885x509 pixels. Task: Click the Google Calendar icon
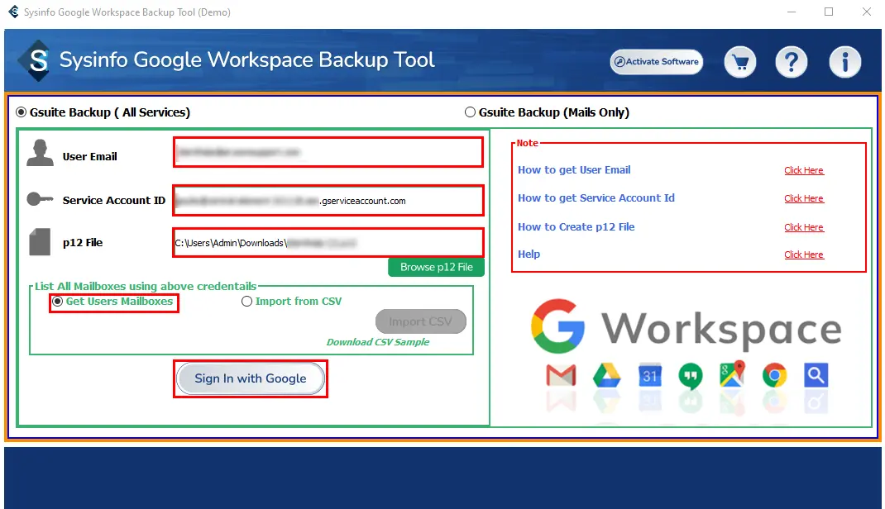[x=649, y=376]
